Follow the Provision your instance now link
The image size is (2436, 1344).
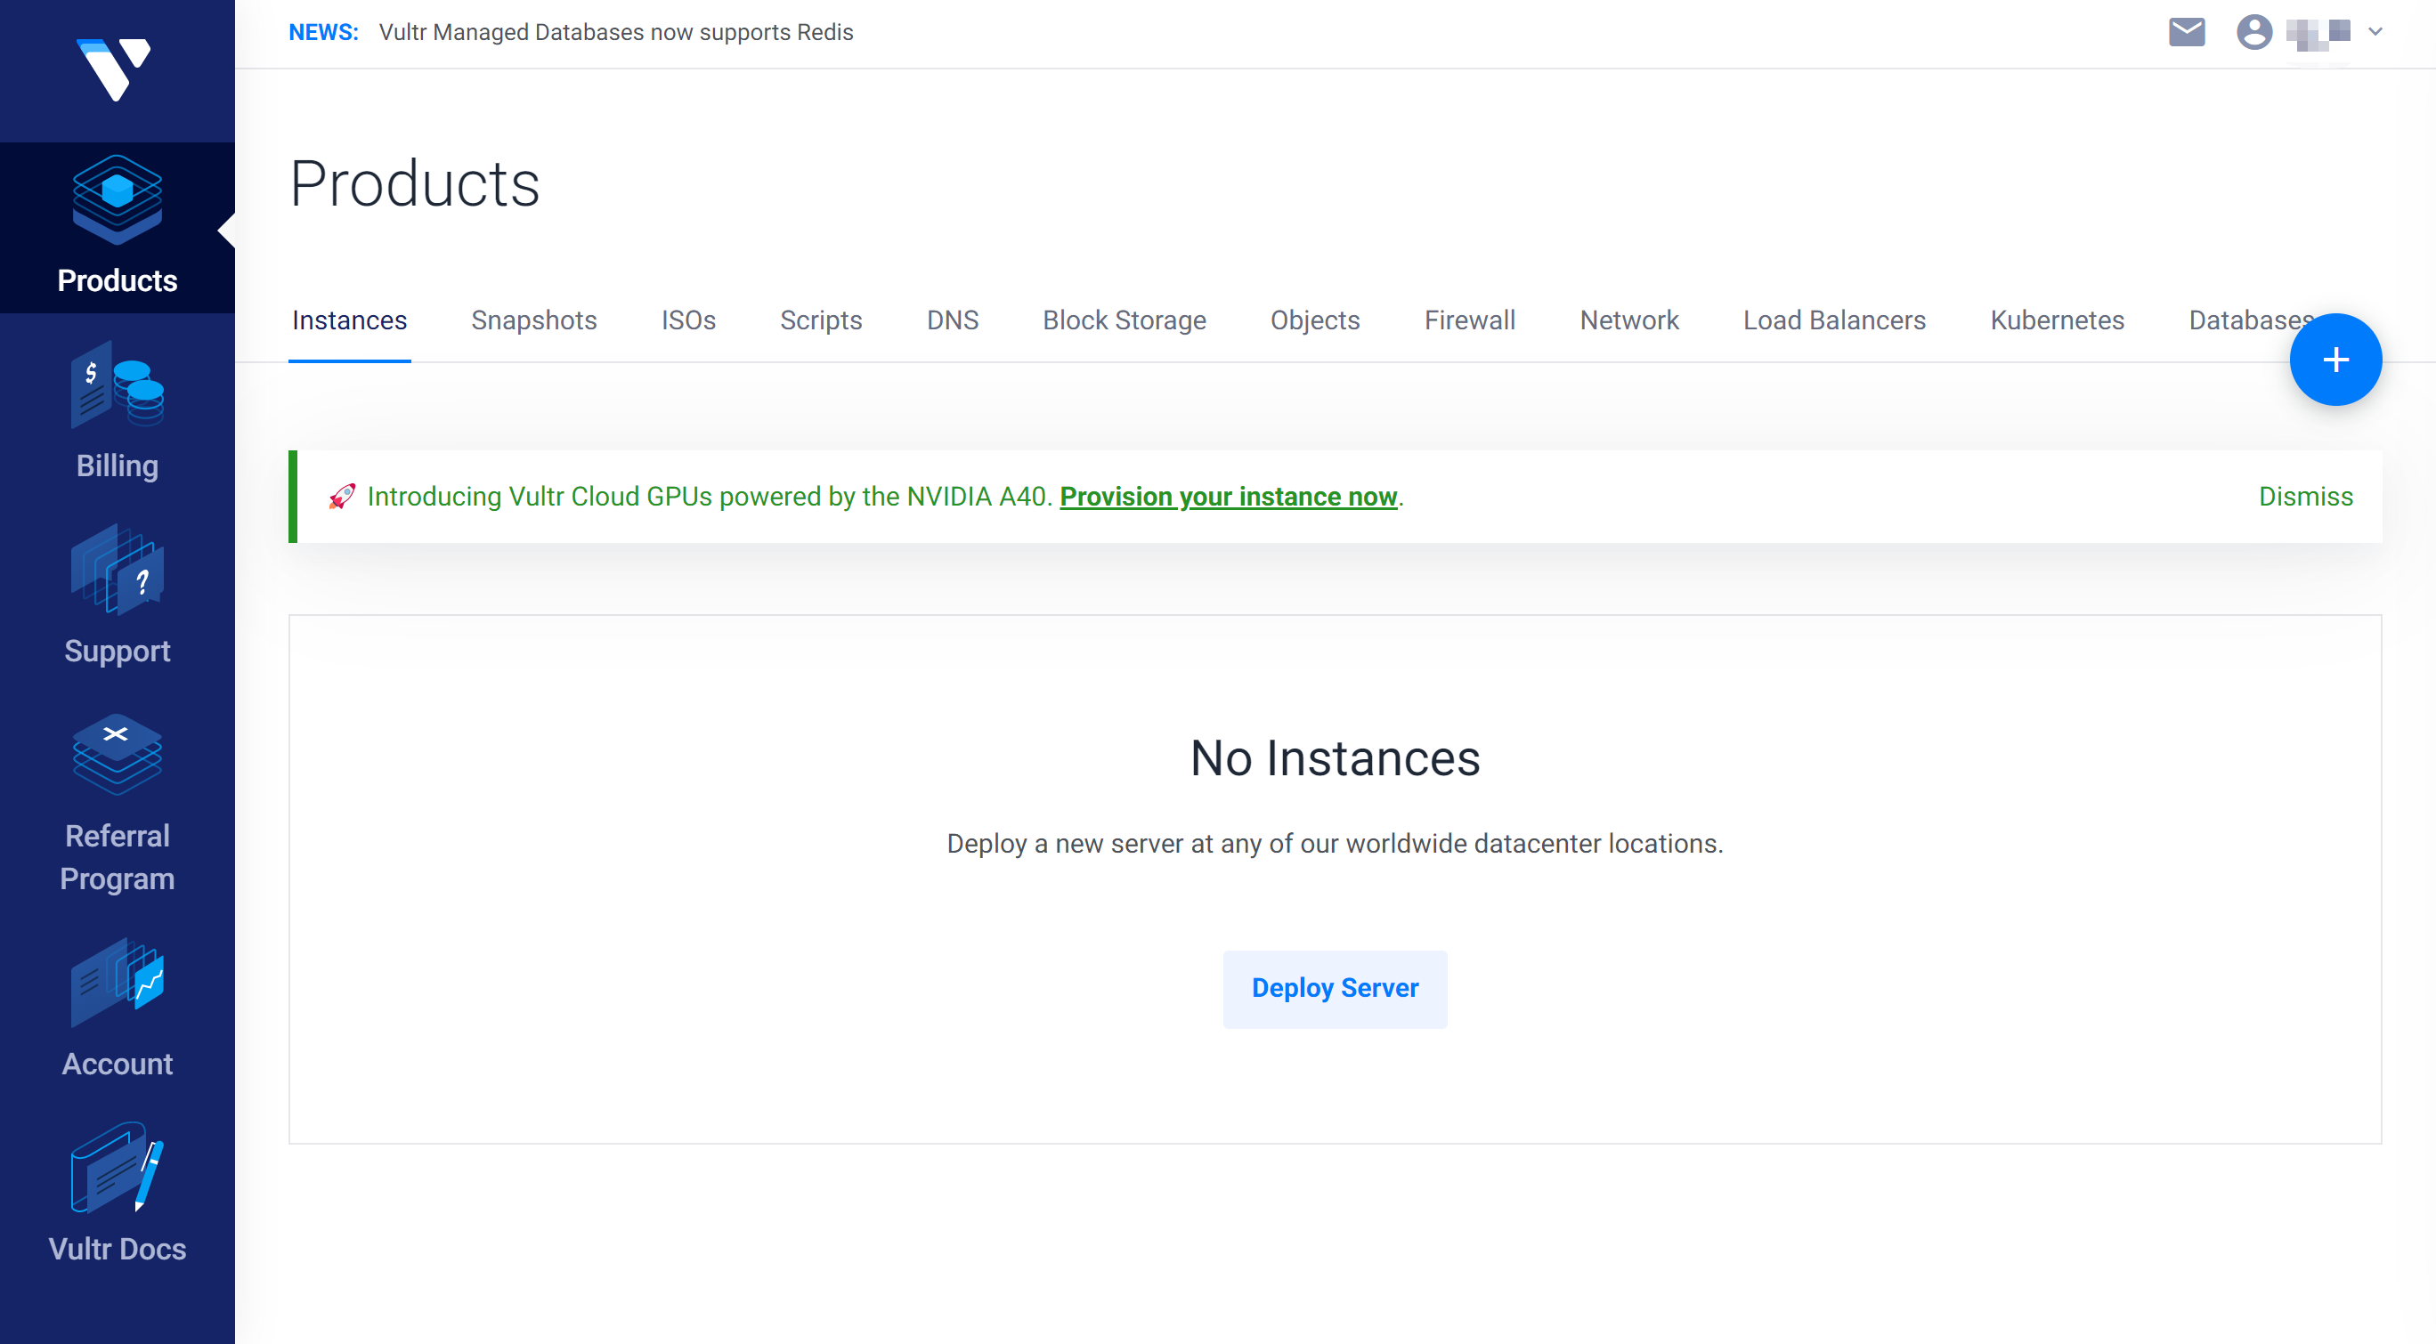pyautogui.click(x=1228, y=498)
